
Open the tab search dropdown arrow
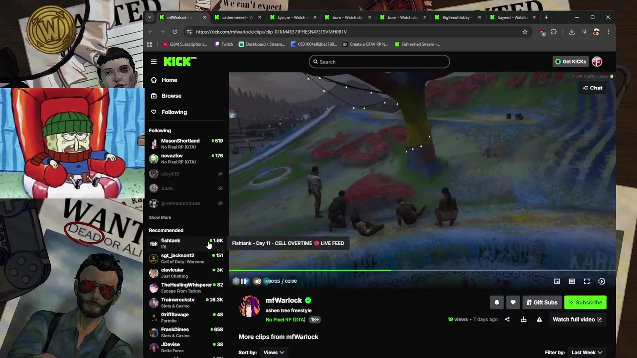pyautogui.click(x=149, y=17)
